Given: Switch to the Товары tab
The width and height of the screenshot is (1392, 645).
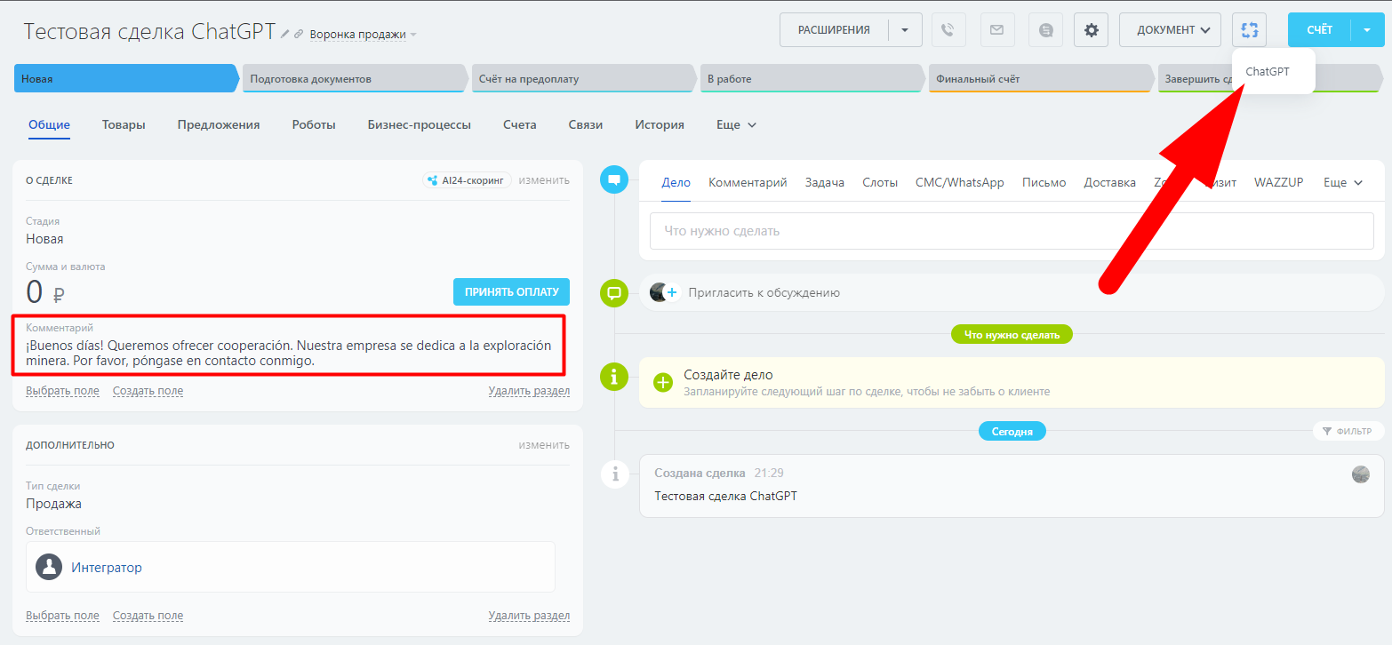Looking at the screenshot, I should tap(124, 125).
